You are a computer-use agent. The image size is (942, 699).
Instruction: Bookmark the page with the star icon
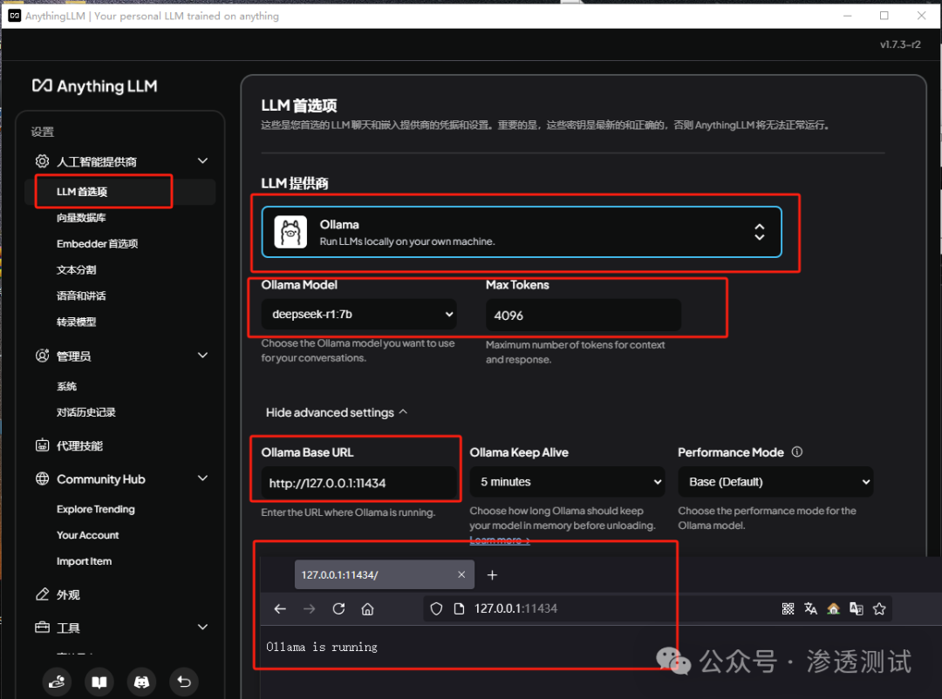879,609
